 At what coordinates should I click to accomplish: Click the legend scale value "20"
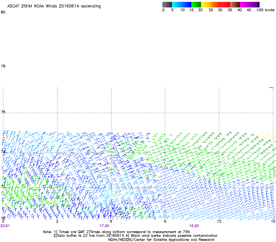click(x=200, y=10)
